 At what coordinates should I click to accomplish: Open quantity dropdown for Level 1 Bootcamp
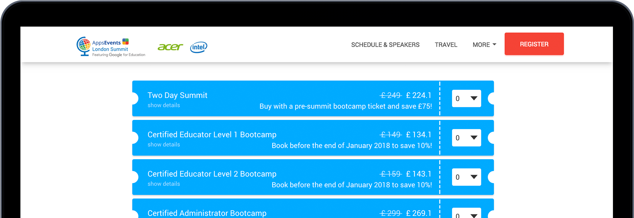(466, 138)
